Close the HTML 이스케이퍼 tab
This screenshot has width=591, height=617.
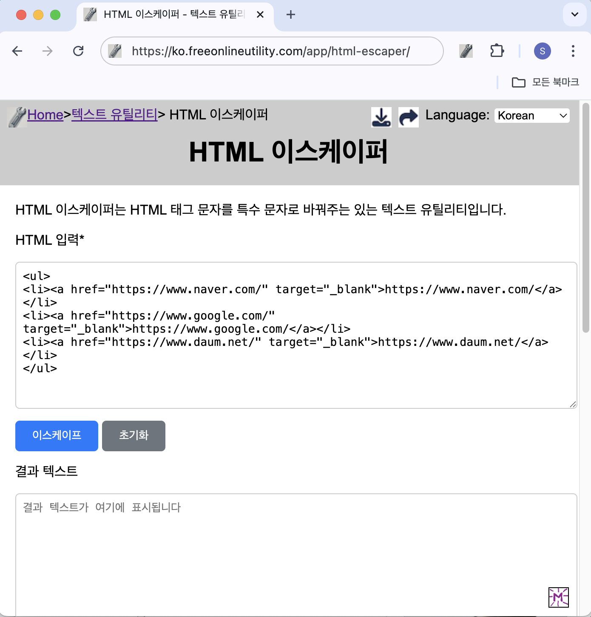pos(261,14)
